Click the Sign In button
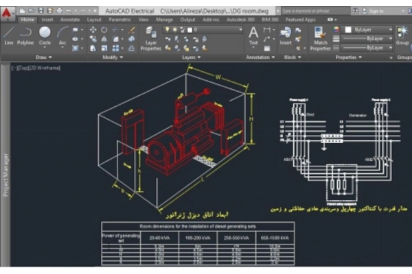The width and height of the screenshot is (412, 274). 373,11
